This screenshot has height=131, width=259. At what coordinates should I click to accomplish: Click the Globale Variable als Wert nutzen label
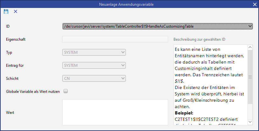(x=33, y=92)
